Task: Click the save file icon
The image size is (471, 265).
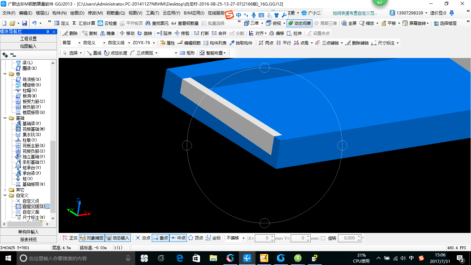Action: [24, 23]
